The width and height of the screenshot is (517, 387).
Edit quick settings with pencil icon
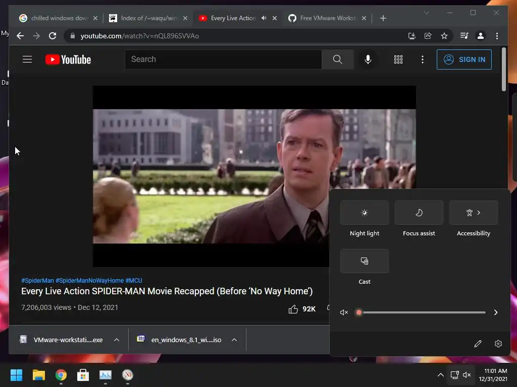pos(478,344)
